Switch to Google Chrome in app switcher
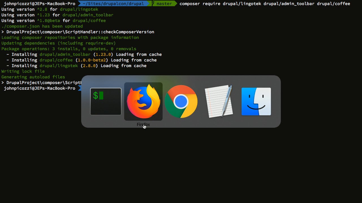Image resolution: width=362 pixels, height=203 pixels. [x=181, y=101]
